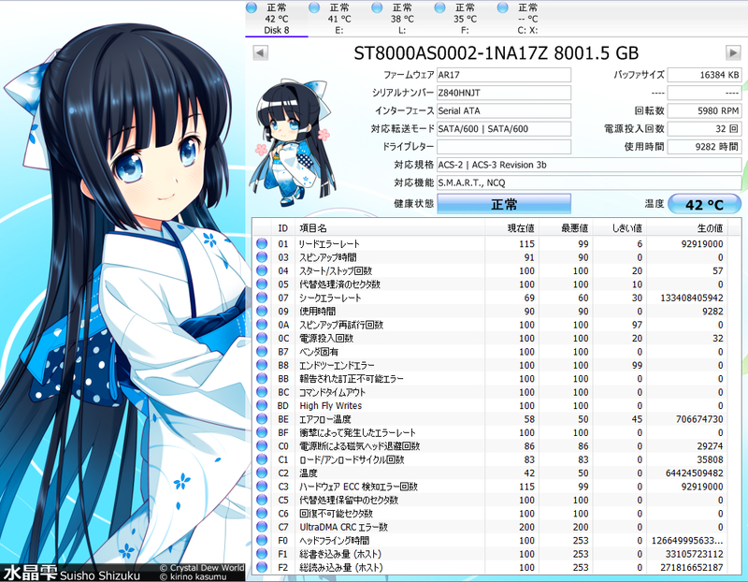
Task: Click the status orb of row 09
Action: (262, 311)
